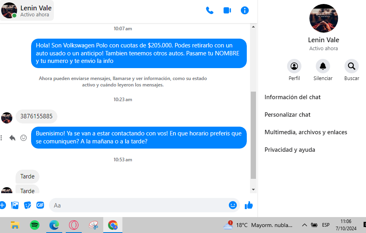Viewport: 366px width, 233px height.
Task: Choose a sticker from the sticker icon
Action: click(28, 205)
